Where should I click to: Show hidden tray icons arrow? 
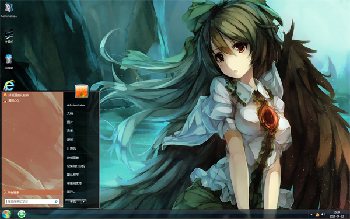[x=311, y=214]
